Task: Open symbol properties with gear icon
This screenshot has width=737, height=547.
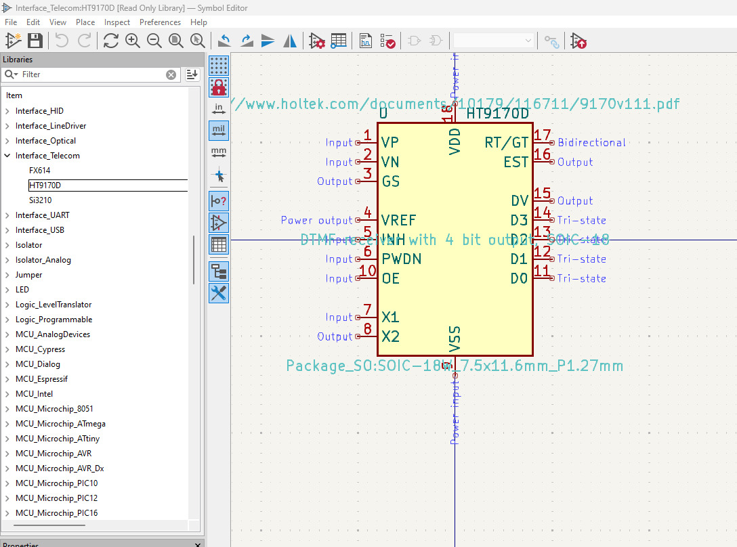Action: pos(317,41)
